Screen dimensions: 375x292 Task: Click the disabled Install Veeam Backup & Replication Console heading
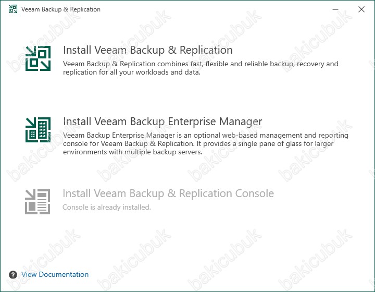pyautogui.click(x=168, y=193)
